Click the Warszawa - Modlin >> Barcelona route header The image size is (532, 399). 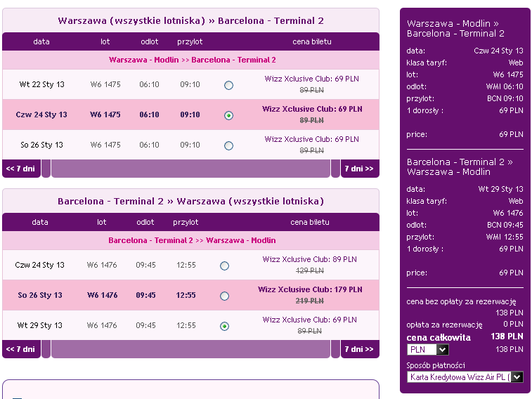[192, 60]
